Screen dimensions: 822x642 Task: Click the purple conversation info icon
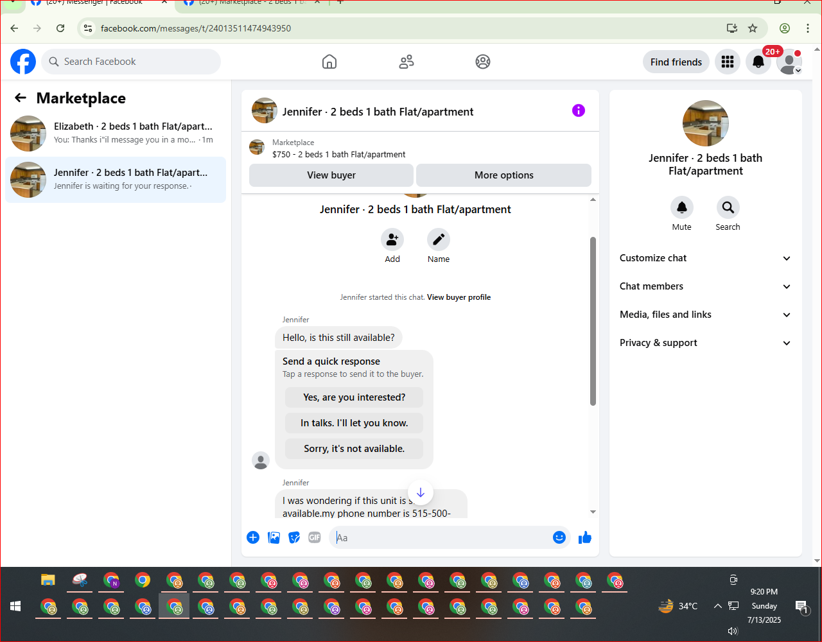click(x=579, y=110)
